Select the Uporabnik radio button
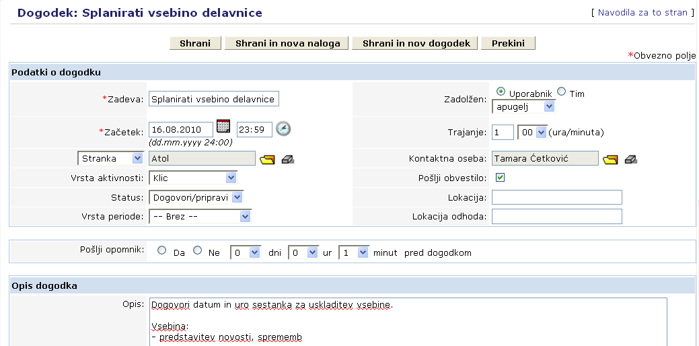Viewport: 699px width, 346px height. [501, 92]
